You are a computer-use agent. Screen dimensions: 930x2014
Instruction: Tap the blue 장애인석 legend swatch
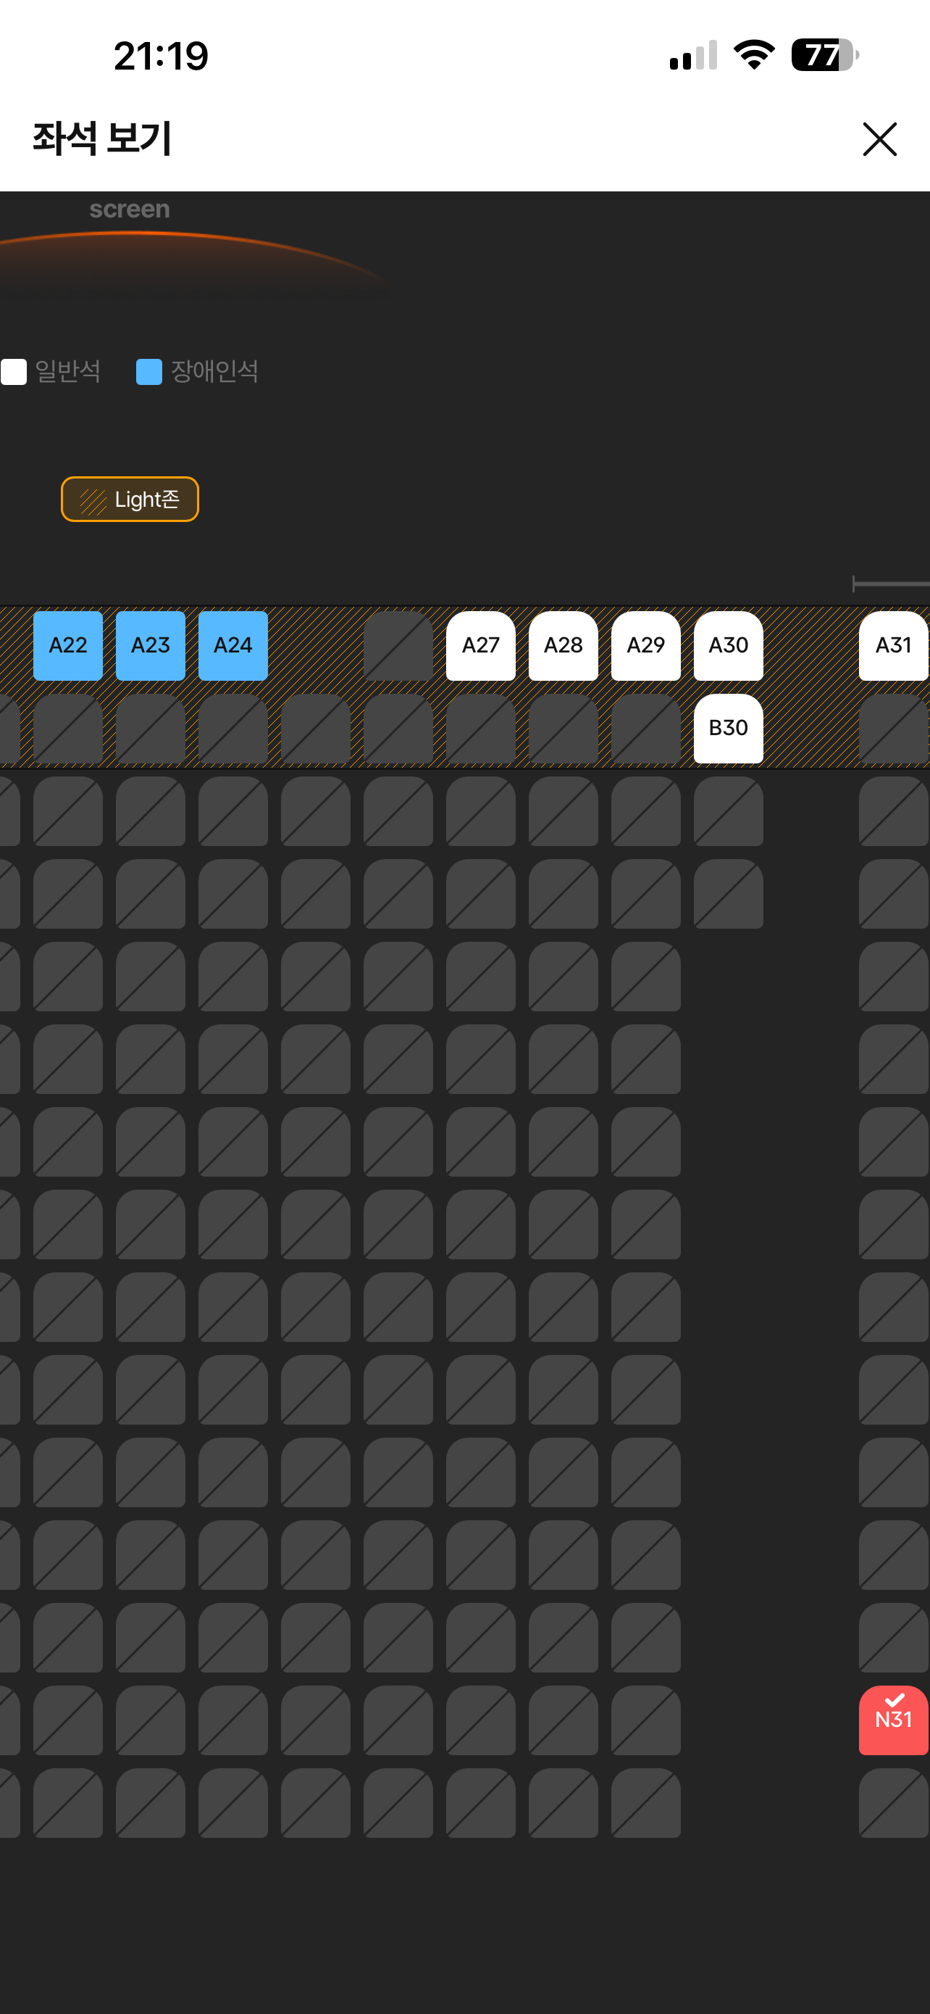click(x=149, y=372)
